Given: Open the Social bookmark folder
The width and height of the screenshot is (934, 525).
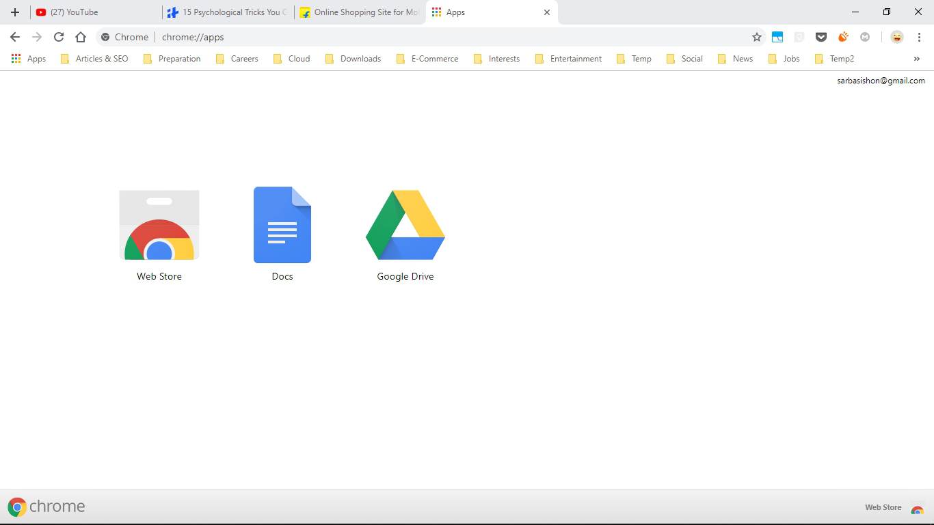Looking at the screenshot, I should pyautogui.click(x=684, y=59).
